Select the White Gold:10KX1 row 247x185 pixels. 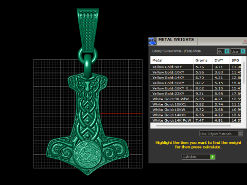click(x=196, y=104)
